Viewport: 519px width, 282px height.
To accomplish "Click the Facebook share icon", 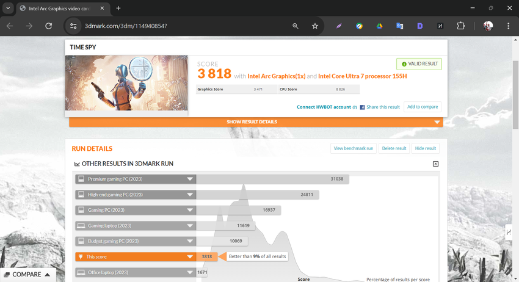I will point(362,107).
